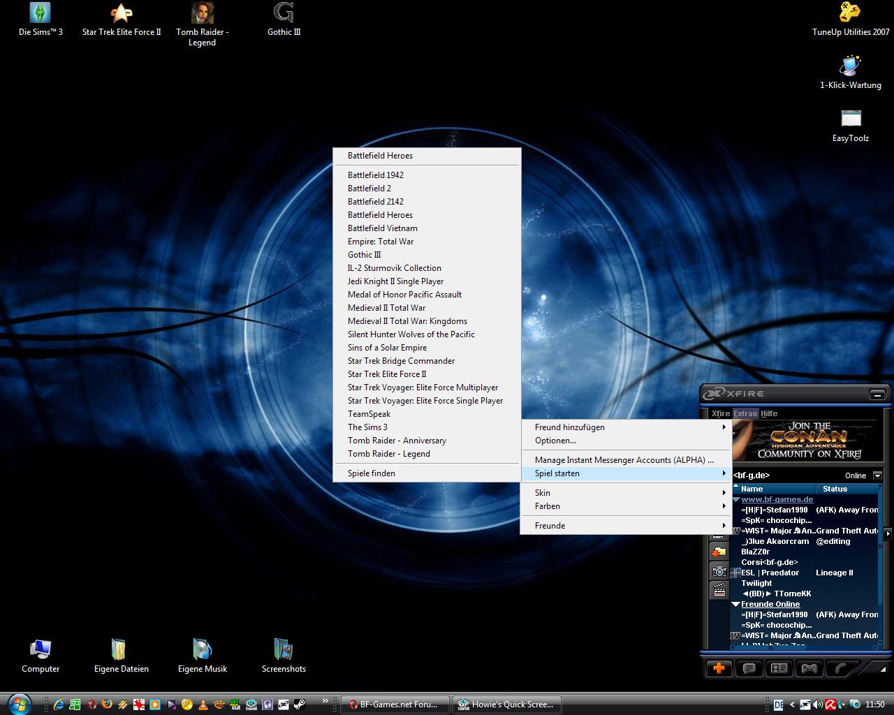The width and height of the screenshot is (894, 715).
Task: Click the Conan community banner ad
Action: click(807, 441)
